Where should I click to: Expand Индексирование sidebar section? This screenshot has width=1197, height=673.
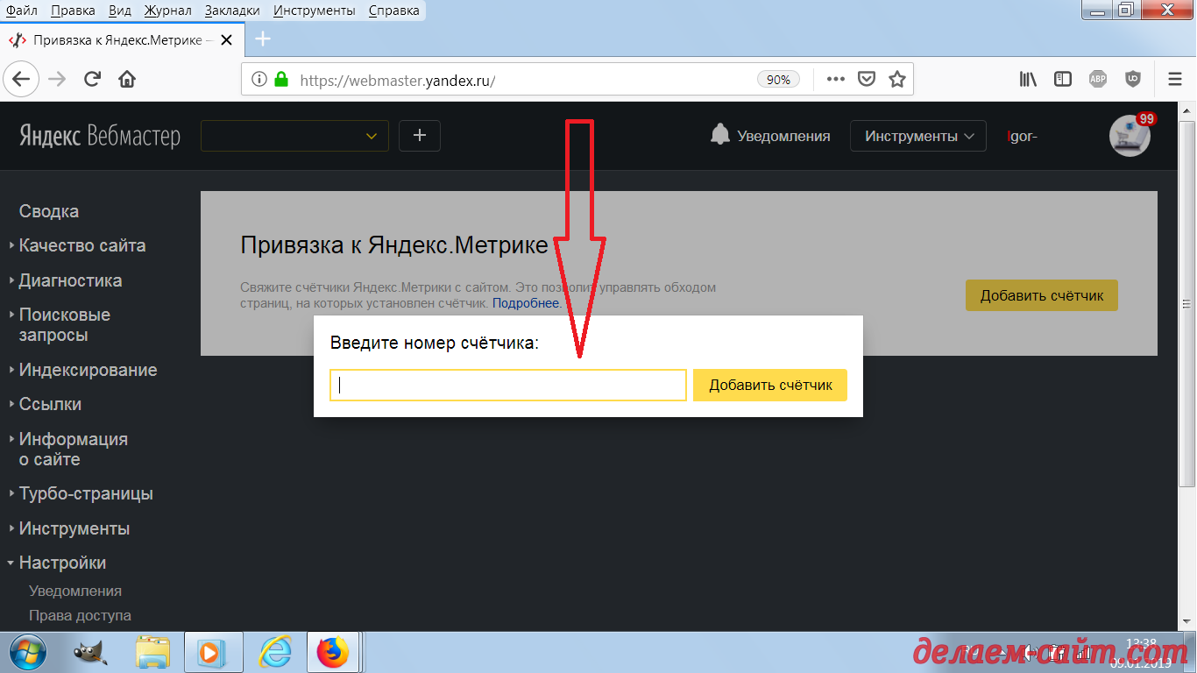pos(88,370)
